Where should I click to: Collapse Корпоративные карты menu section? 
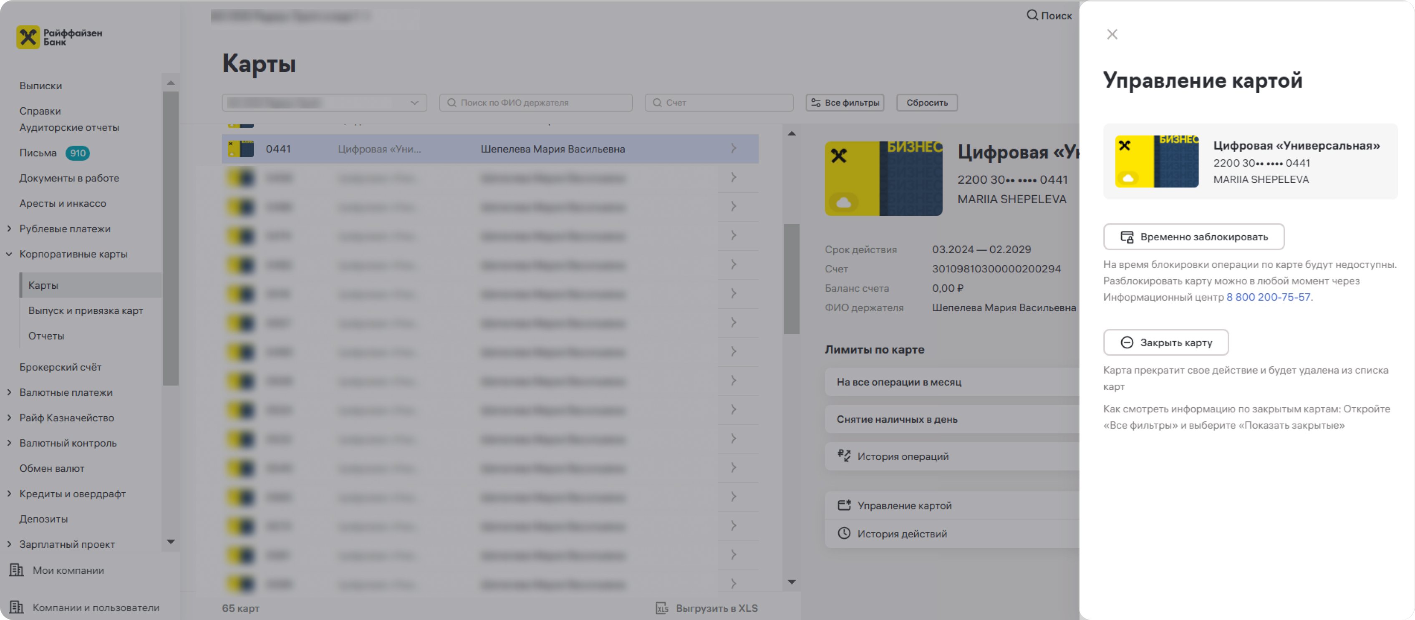pyautogui.click(x=9, y=254)
